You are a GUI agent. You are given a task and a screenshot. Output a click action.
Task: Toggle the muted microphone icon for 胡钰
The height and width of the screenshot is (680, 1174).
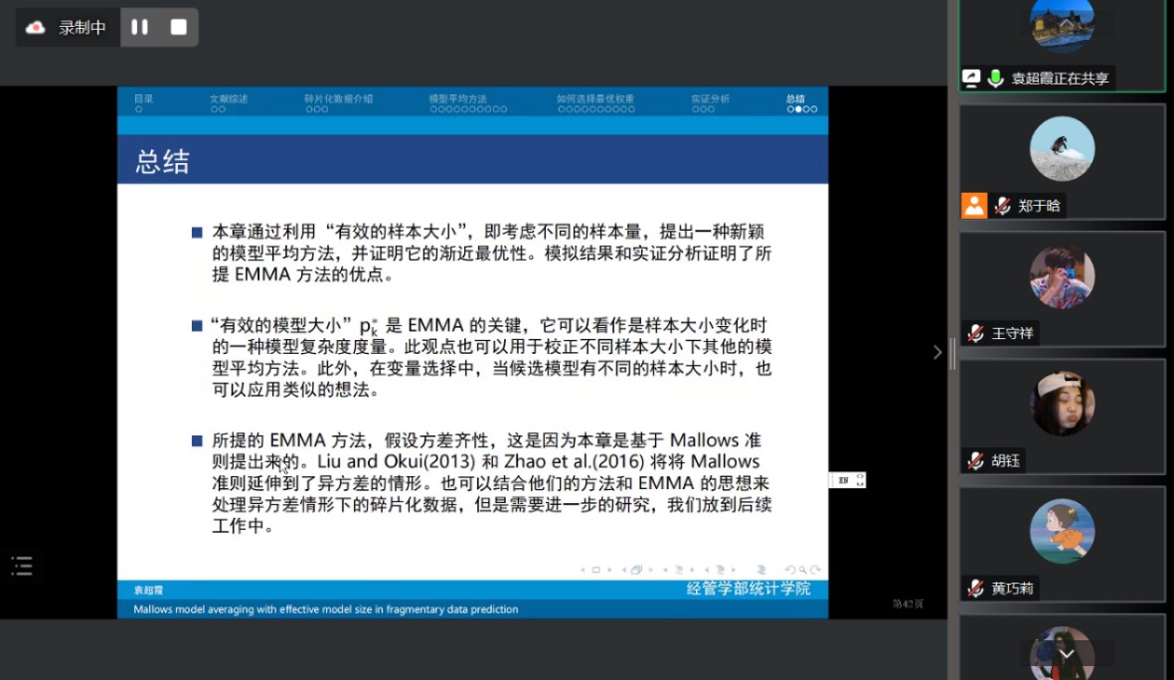click(x=976, y=460)
